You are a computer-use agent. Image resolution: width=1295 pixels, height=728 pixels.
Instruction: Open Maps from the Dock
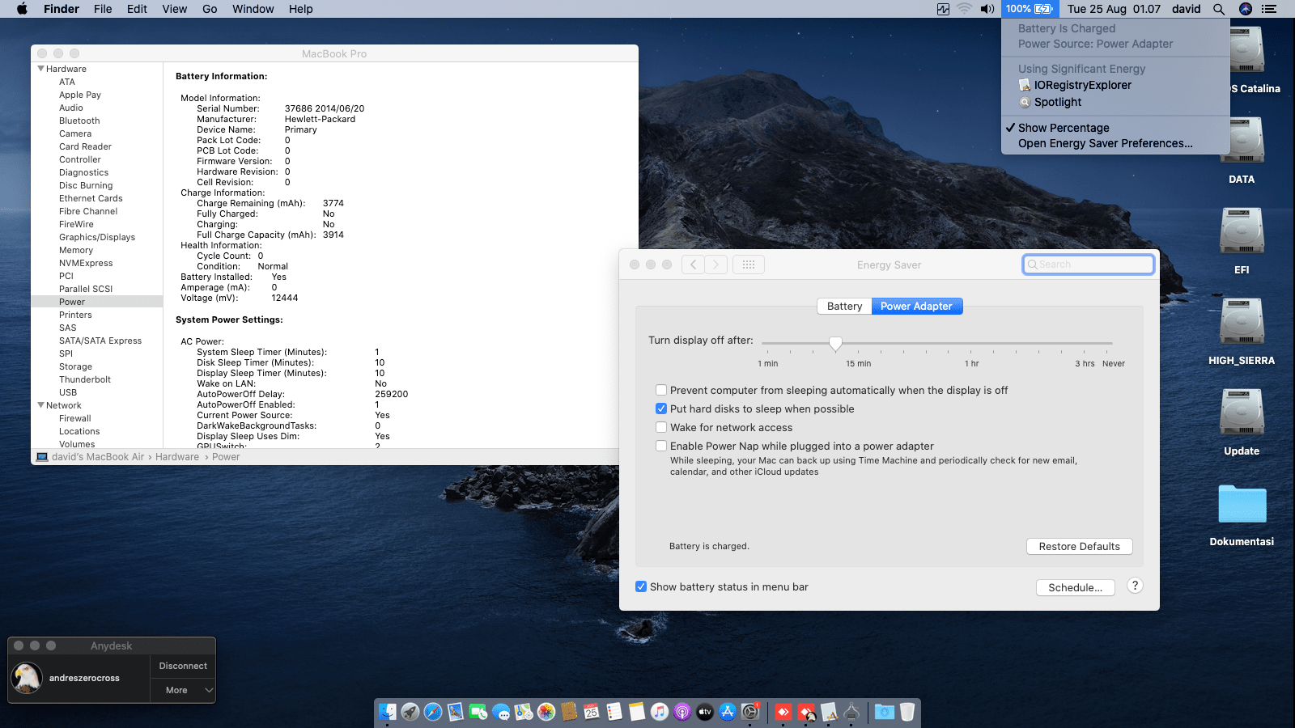tap(524, 712)
